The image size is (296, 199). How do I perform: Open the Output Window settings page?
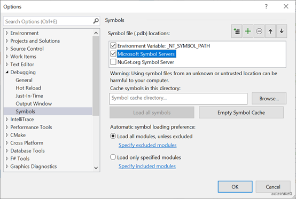click(34, 104)
